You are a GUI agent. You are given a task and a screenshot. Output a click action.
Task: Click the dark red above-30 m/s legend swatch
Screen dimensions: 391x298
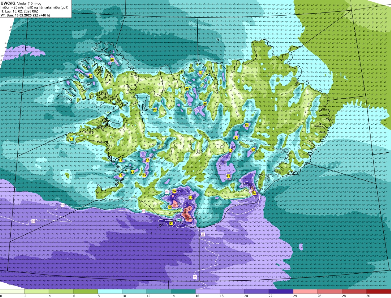[379, 291]
